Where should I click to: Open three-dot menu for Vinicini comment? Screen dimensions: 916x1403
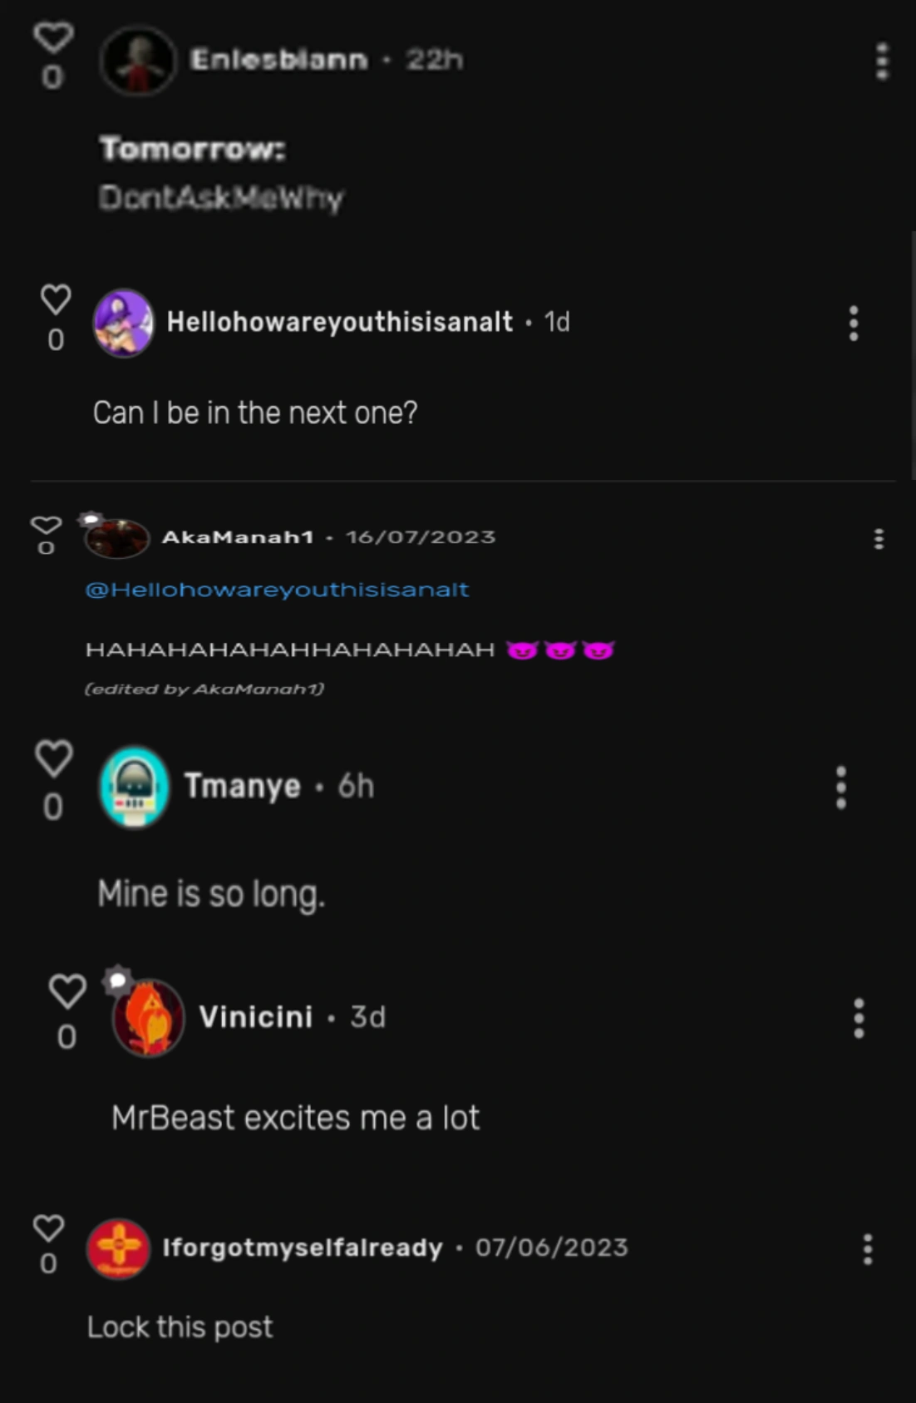coord(859,1018)
